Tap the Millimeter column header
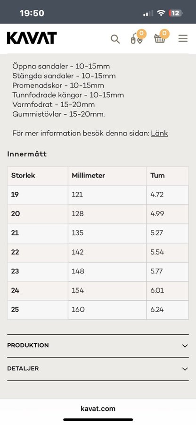The width and height of the screenshot is (196, 425). coord(89,175)
